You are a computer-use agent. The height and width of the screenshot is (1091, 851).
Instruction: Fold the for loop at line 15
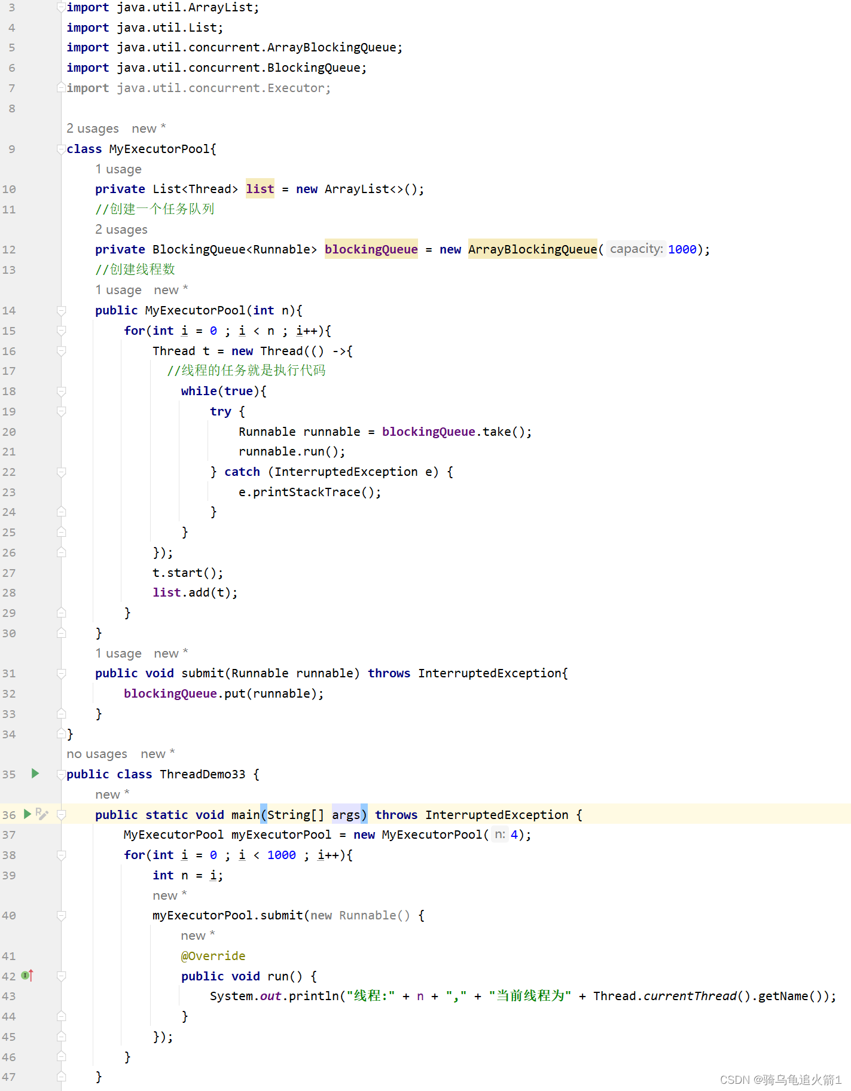point(61,331)
